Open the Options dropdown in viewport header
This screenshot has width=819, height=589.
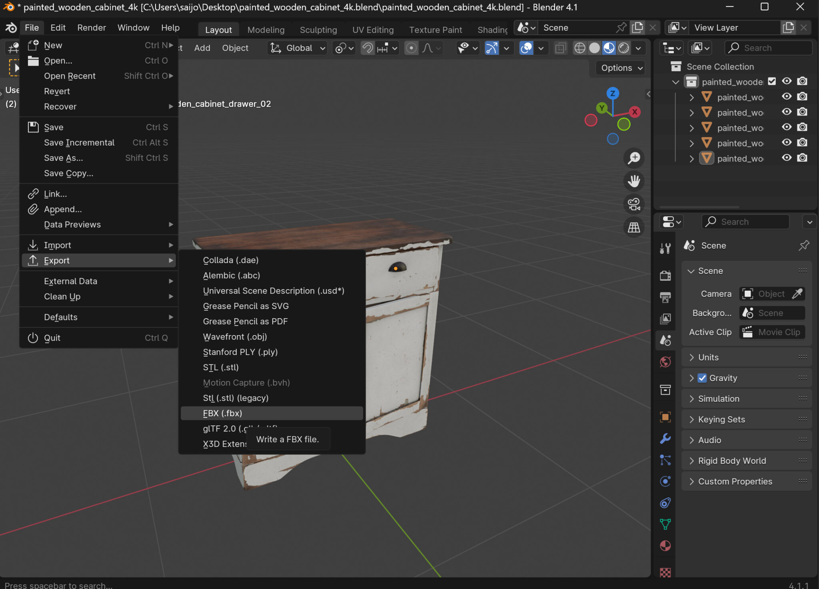pyautogui.click(x=619, y=68)
